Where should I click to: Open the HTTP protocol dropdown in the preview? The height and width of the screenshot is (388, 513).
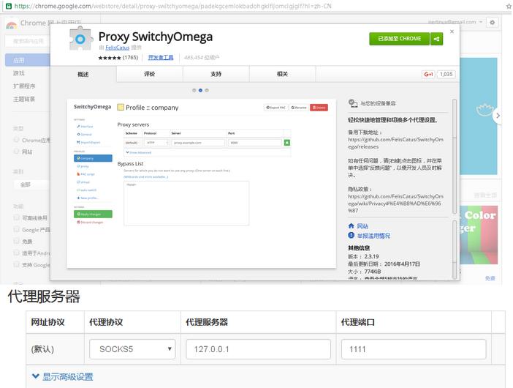pos(156,143)
